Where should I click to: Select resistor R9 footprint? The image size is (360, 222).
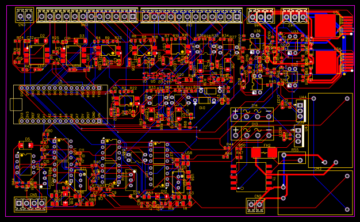point(106,41)
